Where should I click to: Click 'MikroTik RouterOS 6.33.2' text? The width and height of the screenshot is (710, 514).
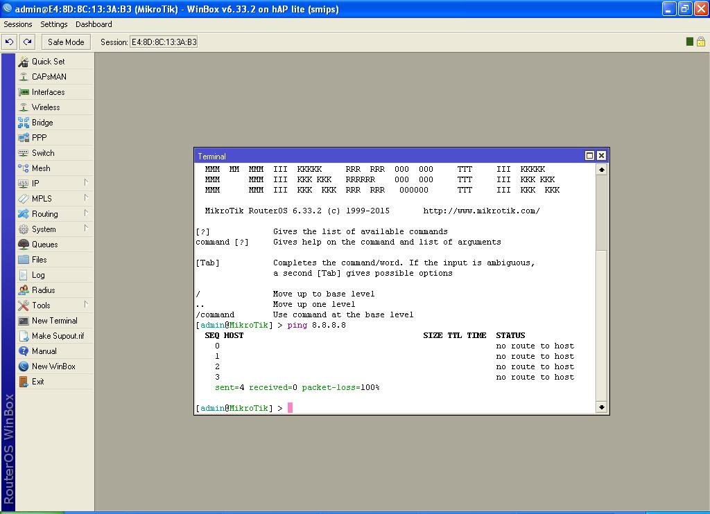point(263,211)
